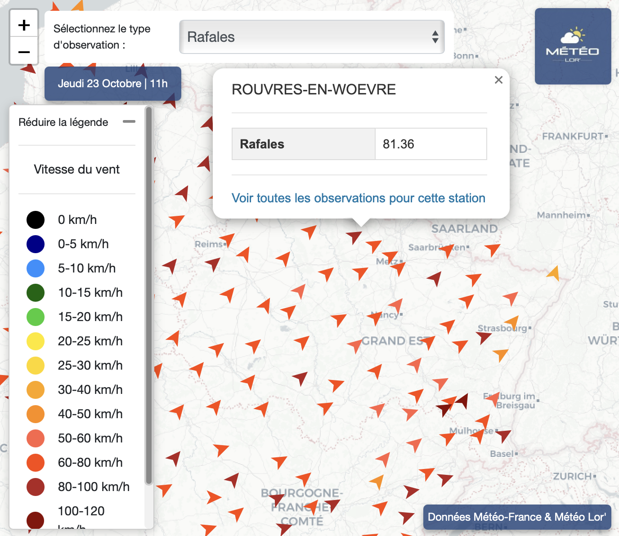Screen dimensions: 619x536
Task: Open all observations link for this station
Action: tap(358, 198)
